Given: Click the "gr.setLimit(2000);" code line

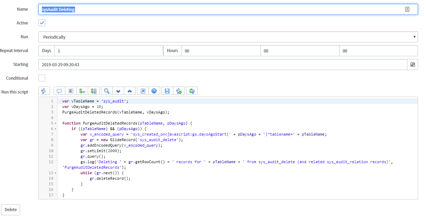Looking at the screenshot, I should [101, 151].
